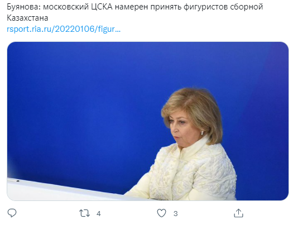Click the word сборной in tweet headline
This screenshot has width=293, height=225.
(x=246, y=7)
